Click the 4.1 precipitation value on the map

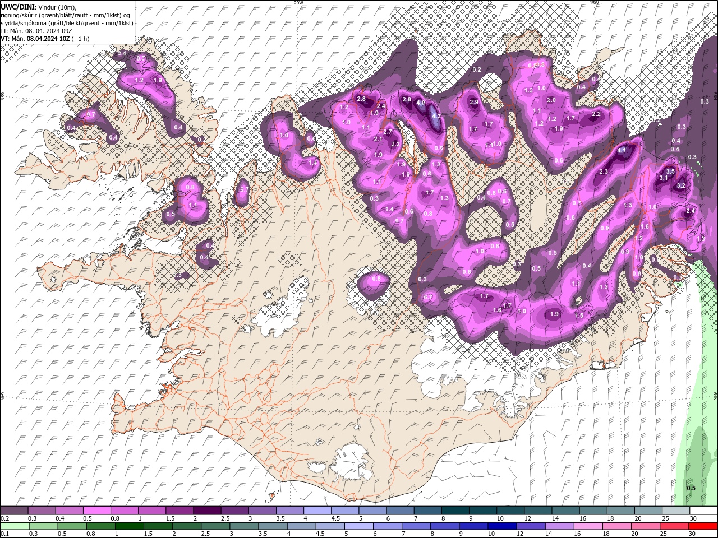click(622, 151)
